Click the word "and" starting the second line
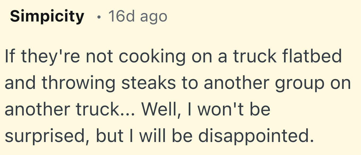This screenshot has width=361, height=155. pyautogui.click(x=21, y=83)
